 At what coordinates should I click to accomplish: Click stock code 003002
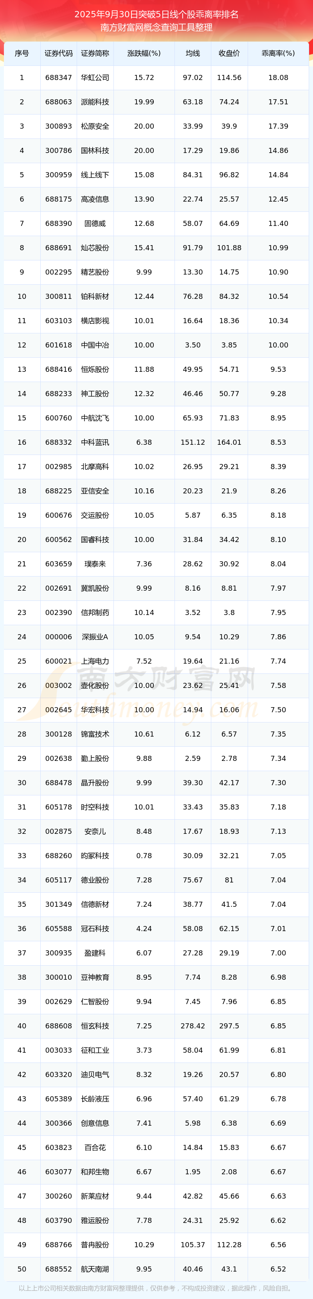click(58, 686)
